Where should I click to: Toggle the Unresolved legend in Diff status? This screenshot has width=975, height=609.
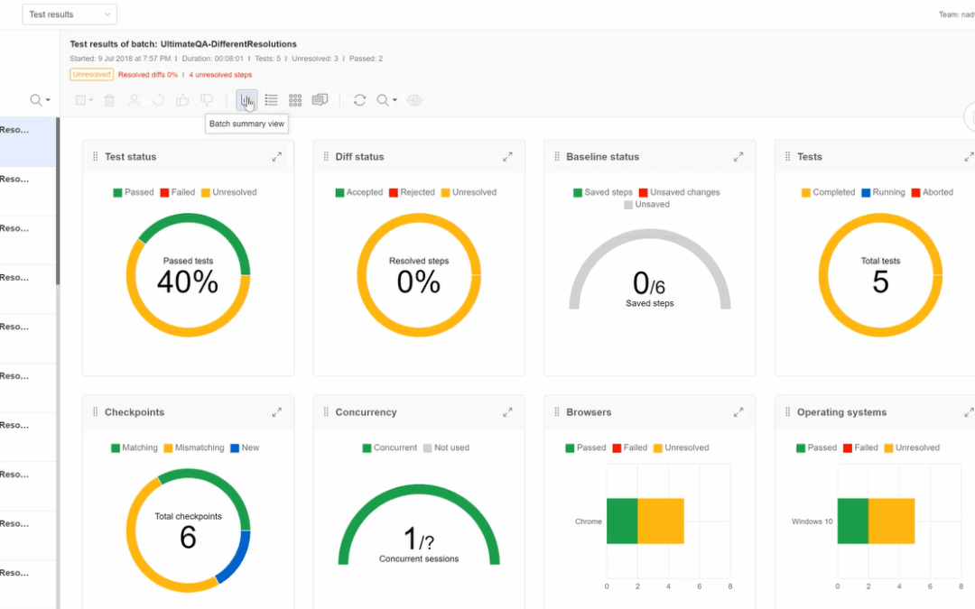[x=469, y=193]
